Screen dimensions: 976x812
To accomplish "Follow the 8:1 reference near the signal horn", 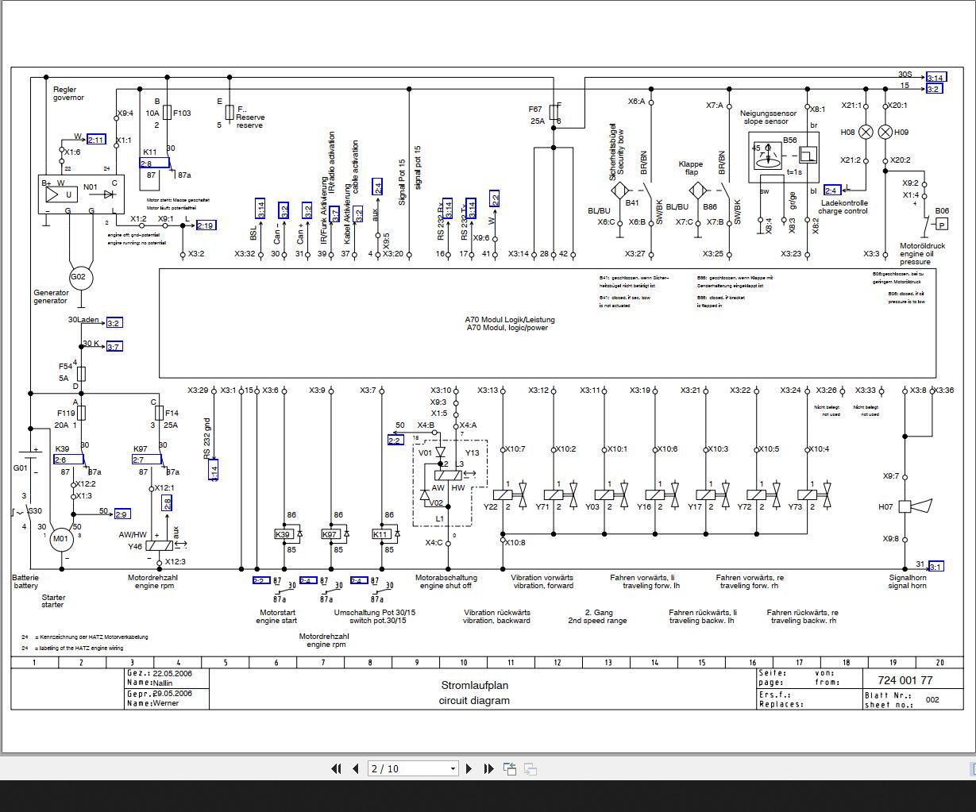I will pos(935,566).
